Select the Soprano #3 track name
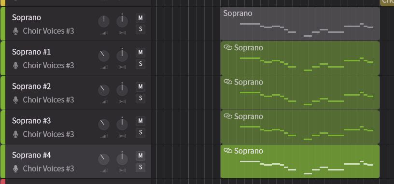 pyautogui.click(x=31, y=121)
